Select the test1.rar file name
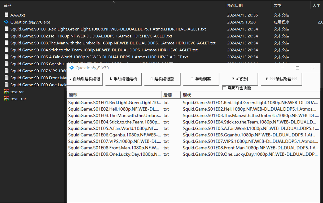 [x=18, y=99]
